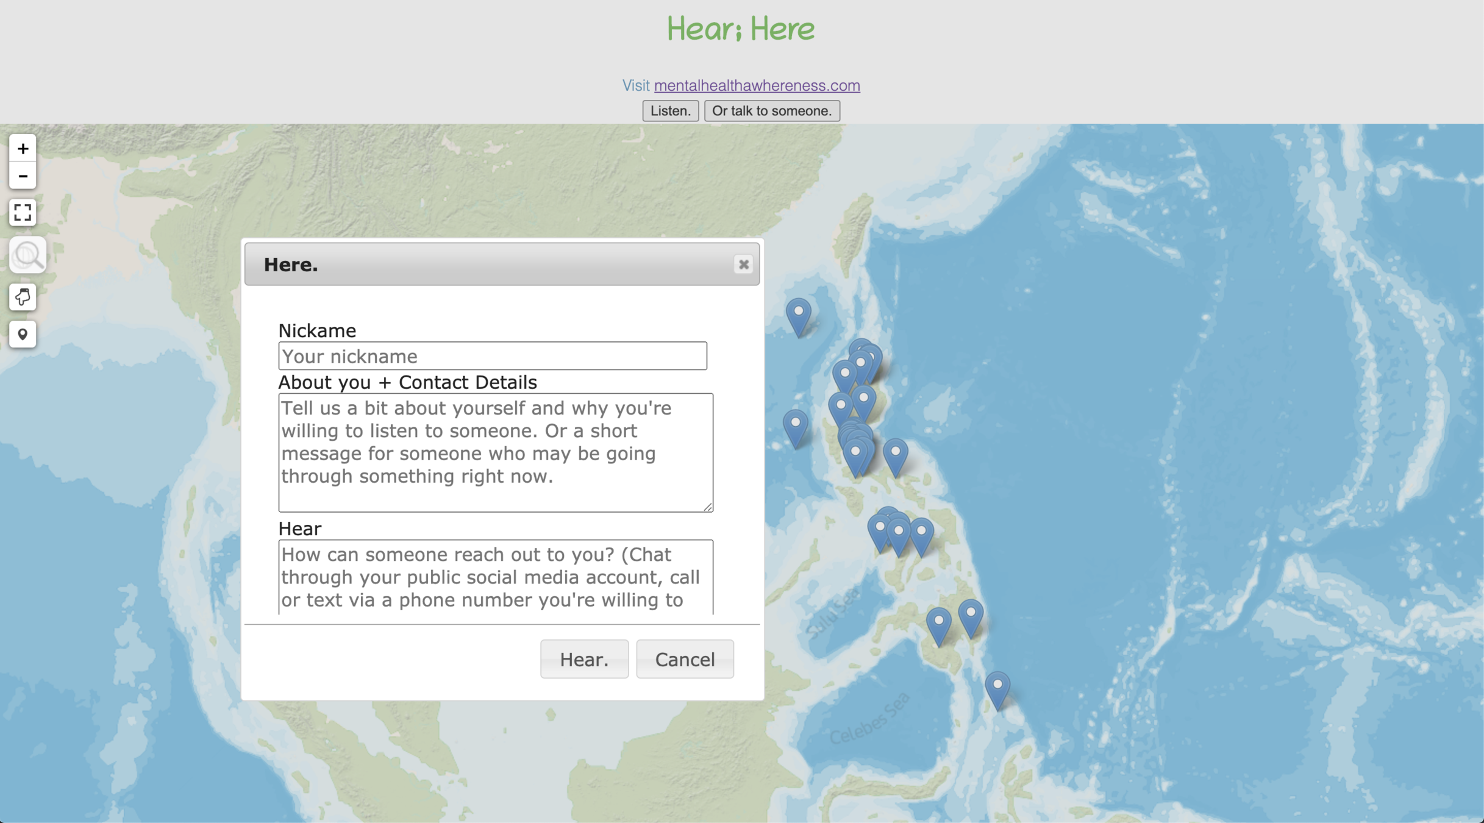Zoom in the map with plus
This screenshot has width=1484, height=823.
tap(23, 149)
